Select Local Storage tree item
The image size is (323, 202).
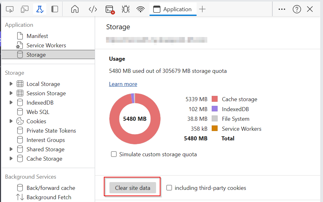[43, 84]
